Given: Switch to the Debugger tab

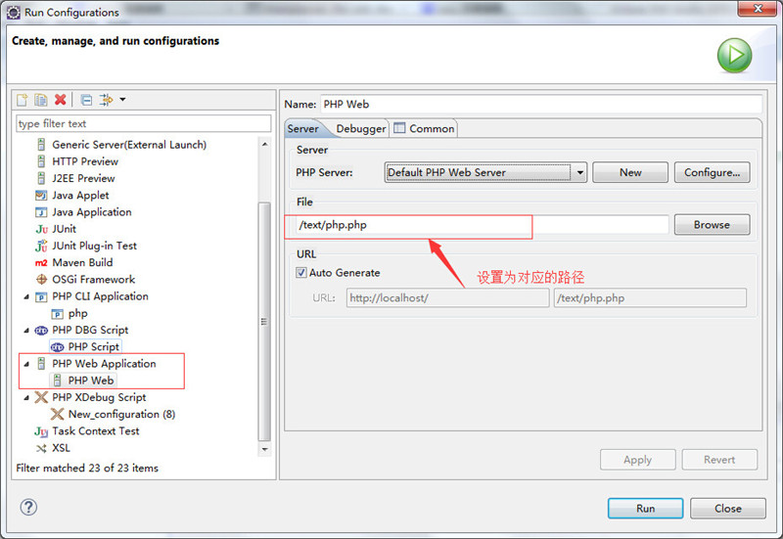Looking at the screenshot, I should 360,128.
